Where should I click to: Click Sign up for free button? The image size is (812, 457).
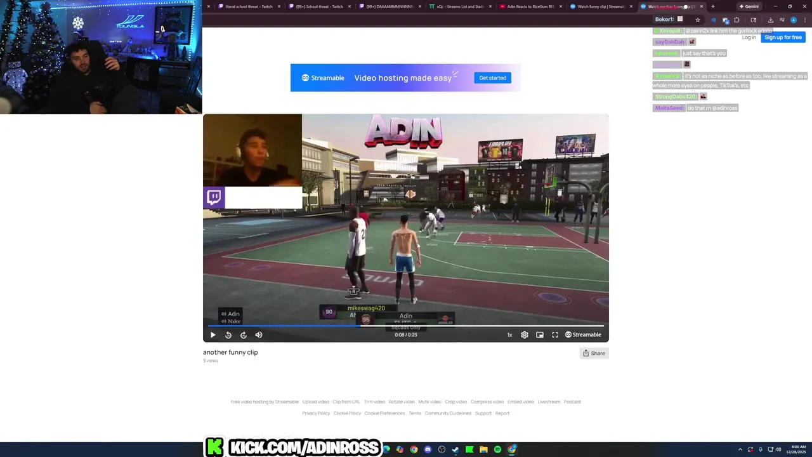point(783,37)
